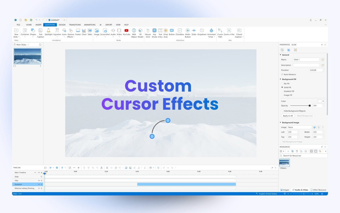Add a Mouse Click interaction

148,33
